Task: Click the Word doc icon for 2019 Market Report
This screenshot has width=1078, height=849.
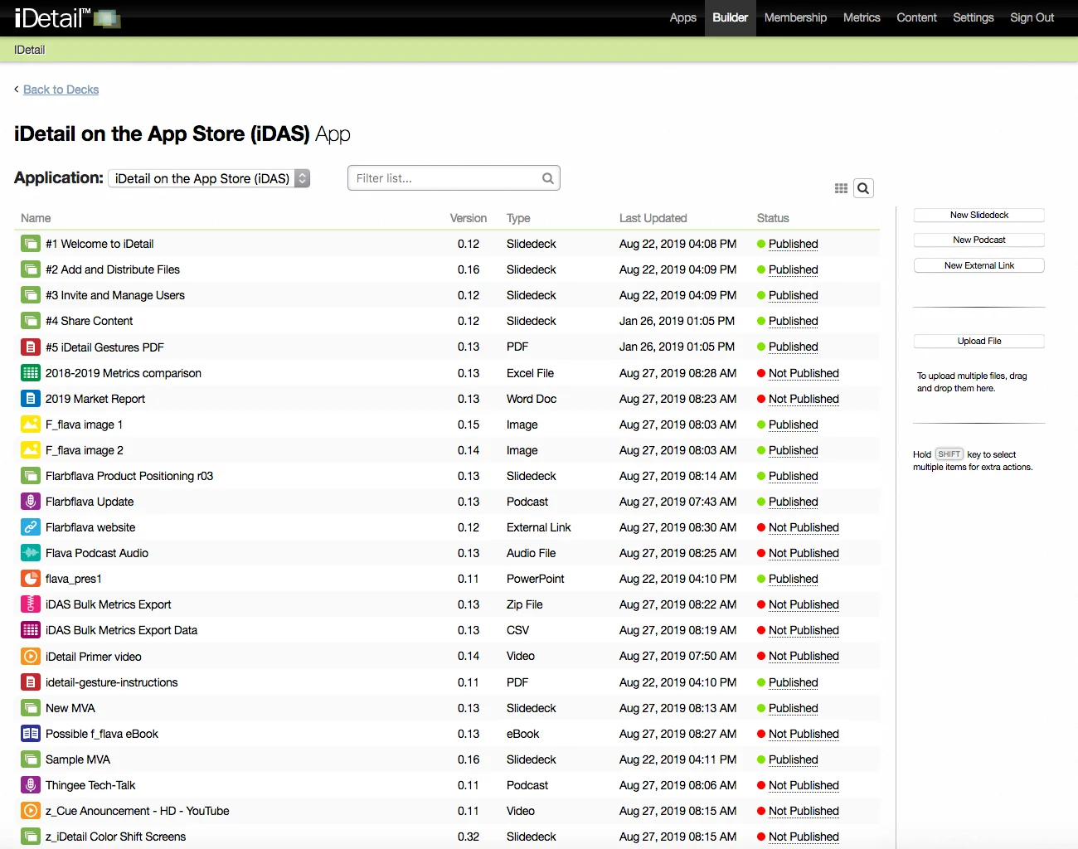Action: click(31, 399)
